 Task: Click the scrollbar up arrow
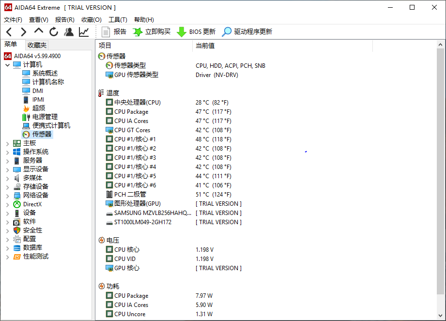click(x=440, y=45)
